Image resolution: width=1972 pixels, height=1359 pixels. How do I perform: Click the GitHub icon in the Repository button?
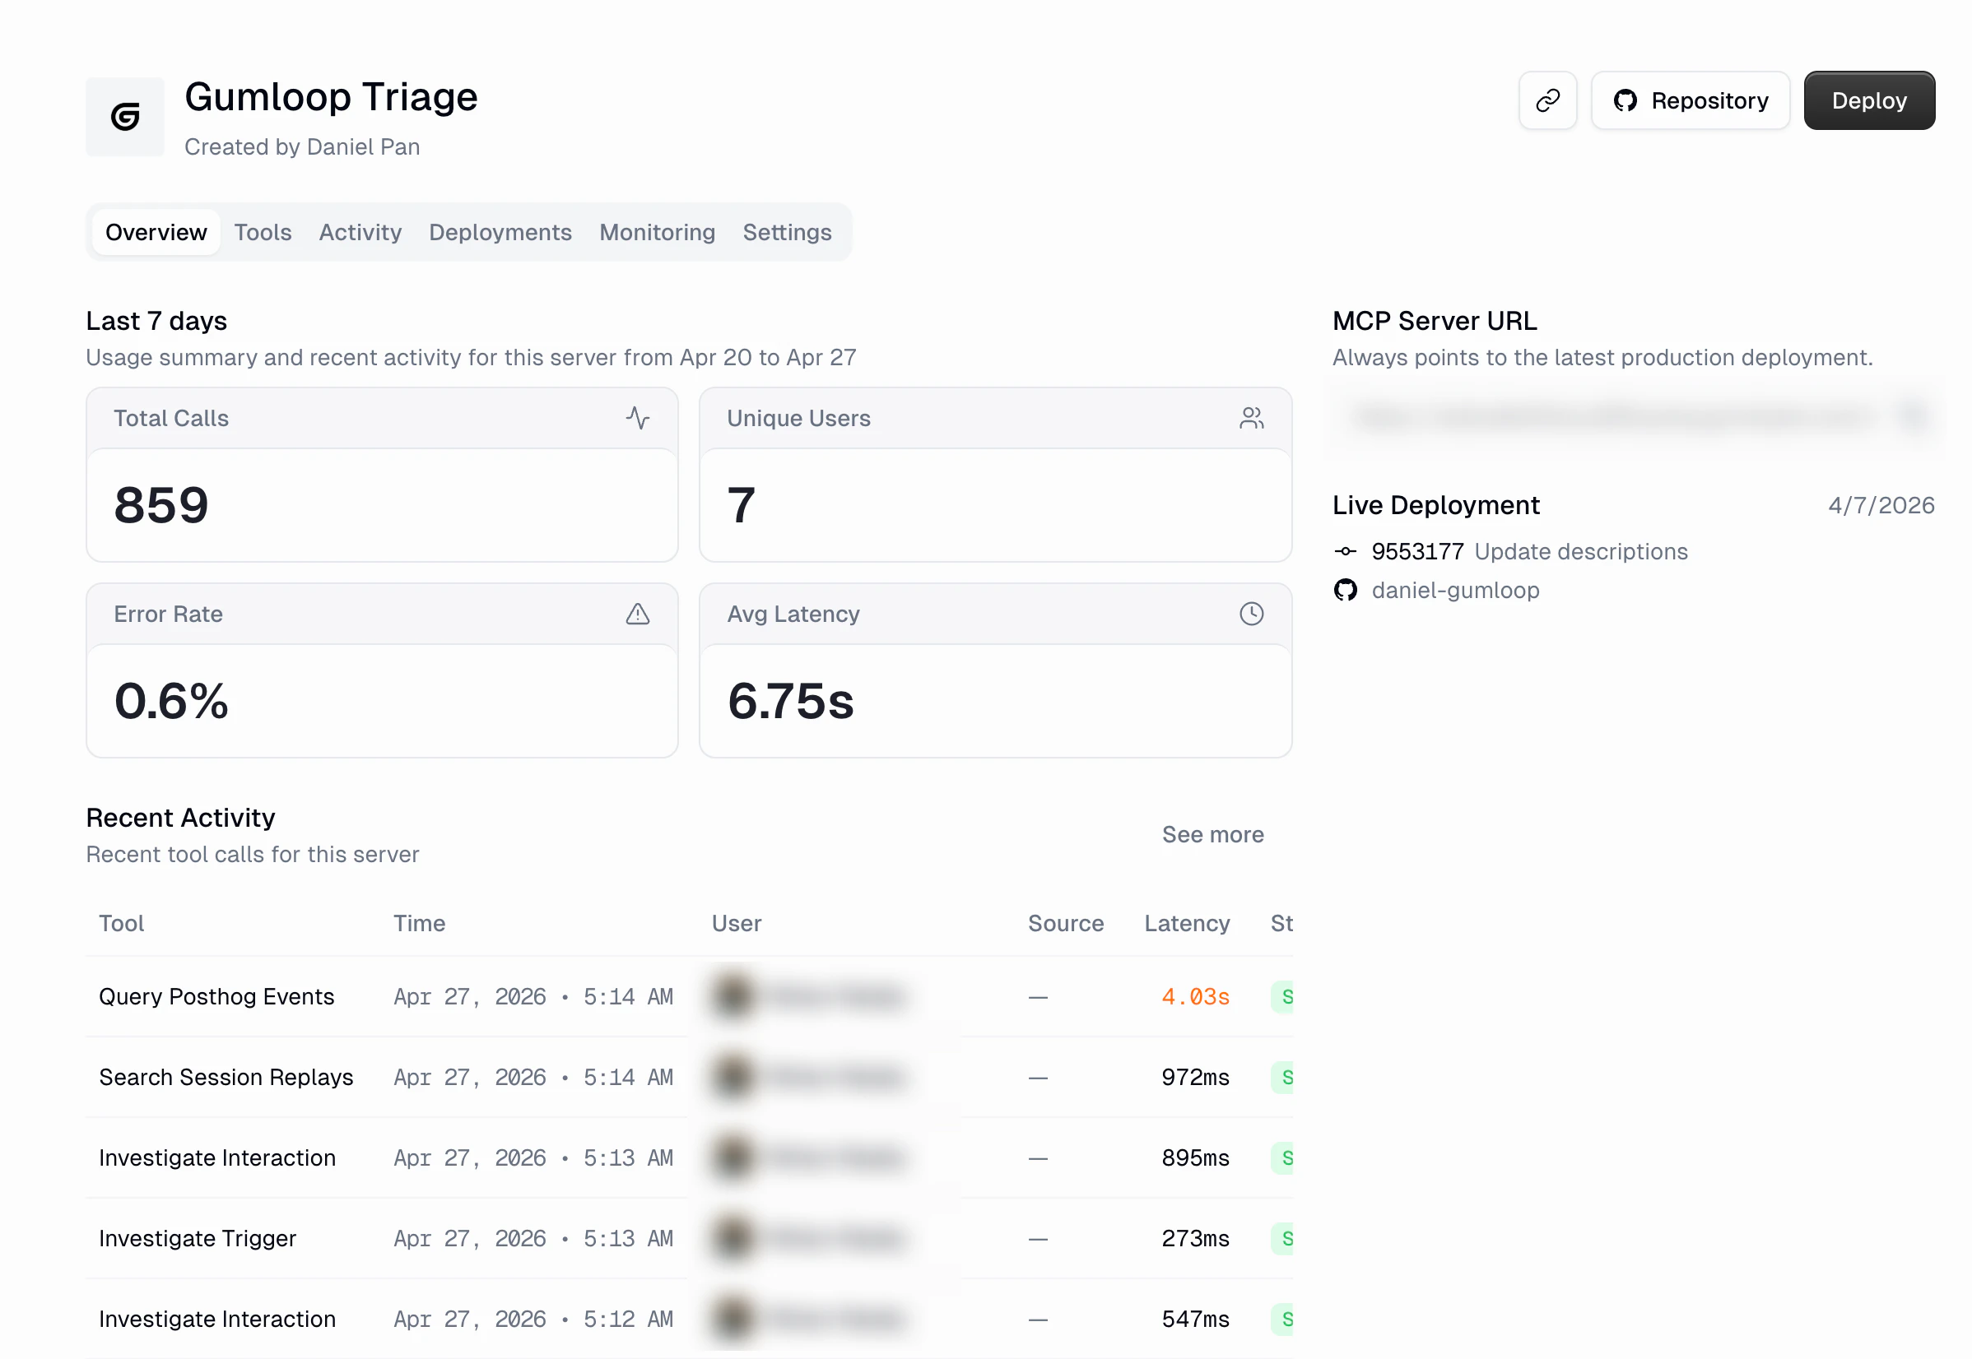1626,100
